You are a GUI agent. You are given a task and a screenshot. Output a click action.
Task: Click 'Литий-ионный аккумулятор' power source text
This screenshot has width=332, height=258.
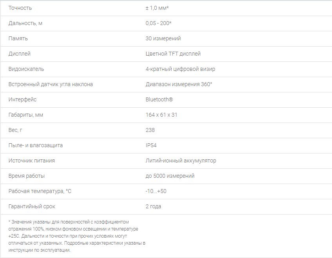[x=181, y=161]
